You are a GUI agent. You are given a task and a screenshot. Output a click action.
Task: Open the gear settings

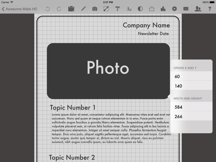coord(175,9)
